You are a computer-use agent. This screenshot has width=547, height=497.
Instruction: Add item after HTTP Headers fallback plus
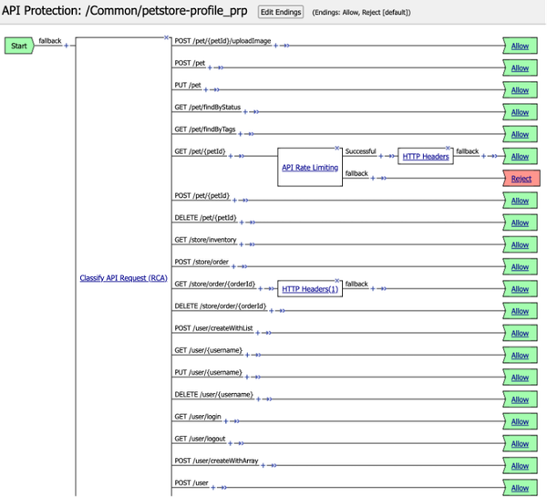[x=483, y=156]
